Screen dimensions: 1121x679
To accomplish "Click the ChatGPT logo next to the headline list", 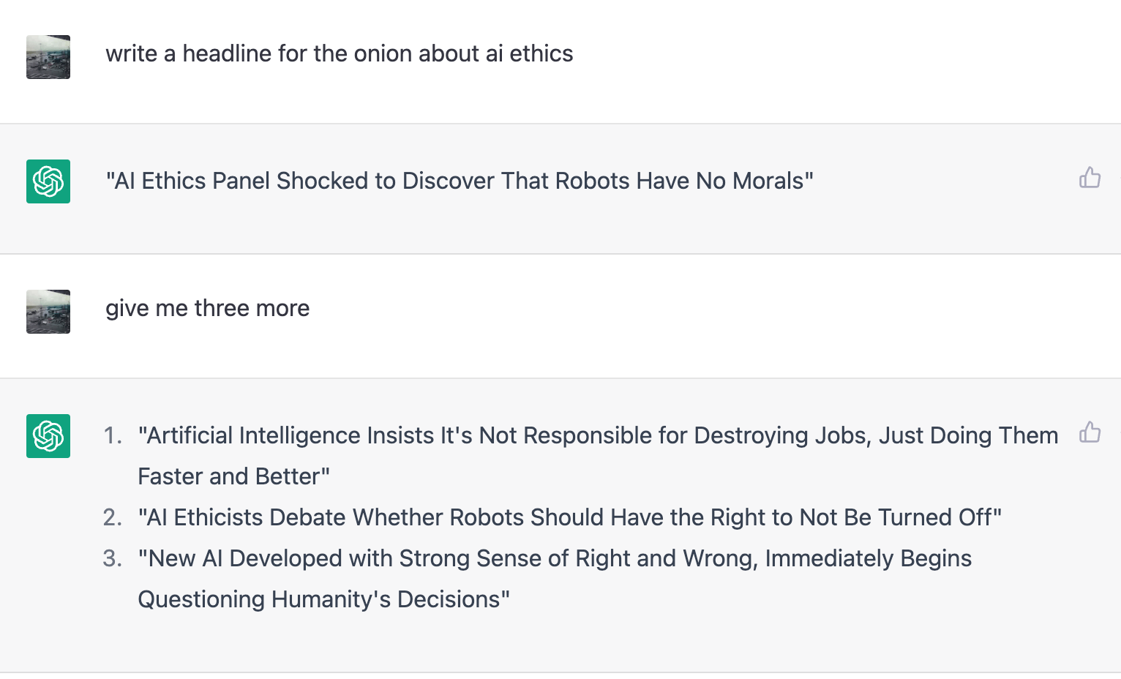I will click(x=48, y=435).
